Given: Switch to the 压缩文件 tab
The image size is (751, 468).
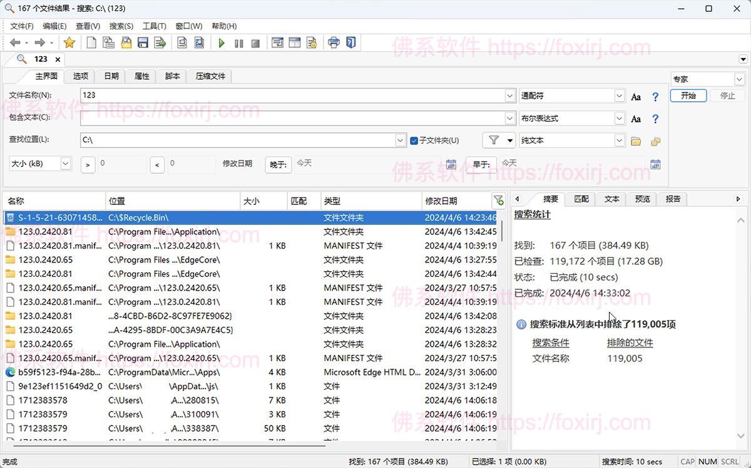Looking at the screenshot, I should click(x=210, y=76).
